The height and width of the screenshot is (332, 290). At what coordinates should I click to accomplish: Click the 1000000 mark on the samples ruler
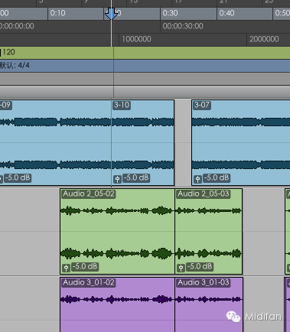136,39
